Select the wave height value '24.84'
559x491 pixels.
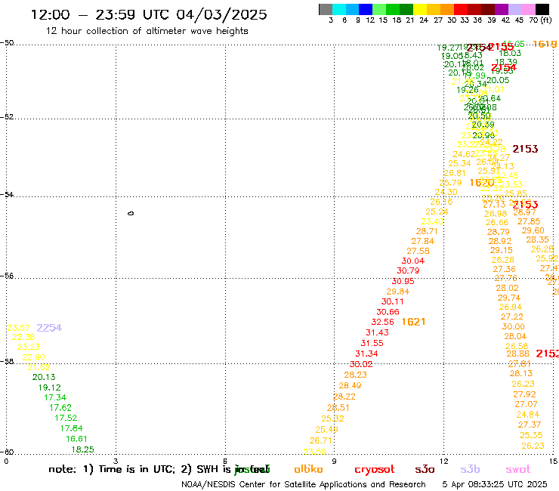click(x=527, y=415)
